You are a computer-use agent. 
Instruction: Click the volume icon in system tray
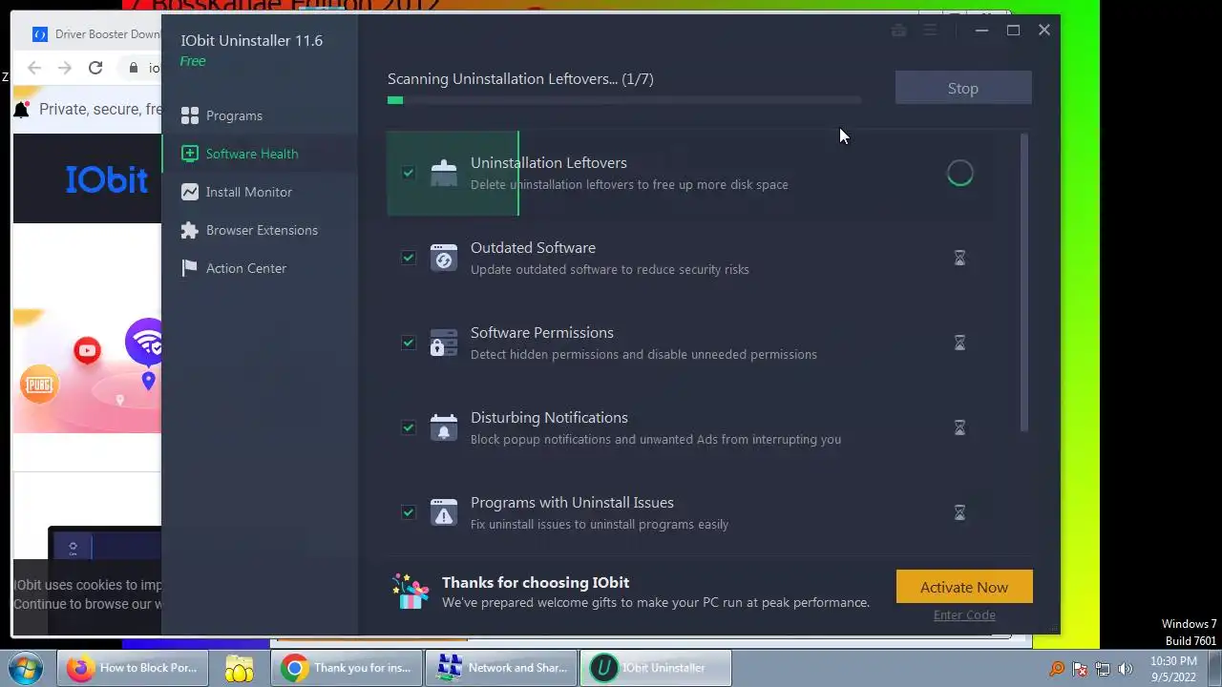click(1126, 669)
